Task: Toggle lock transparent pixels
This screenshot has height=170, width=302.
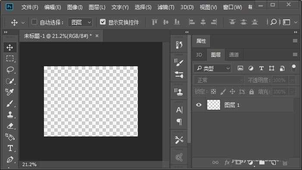Action: (x=213, y=92)
